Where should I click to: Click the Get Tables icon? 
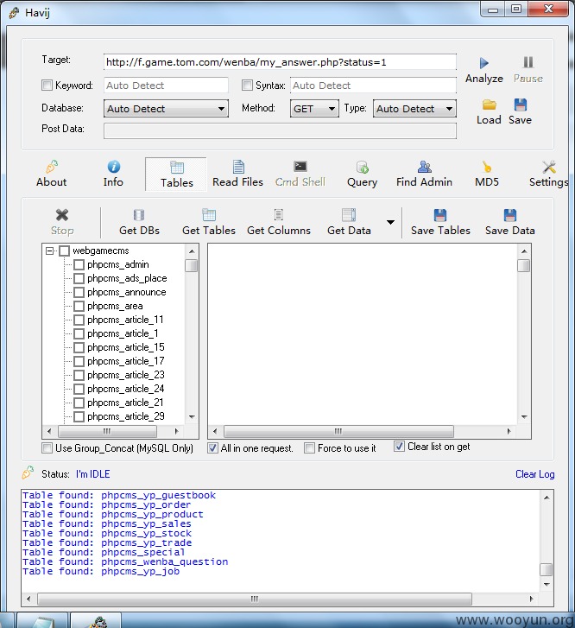(209, 215)
